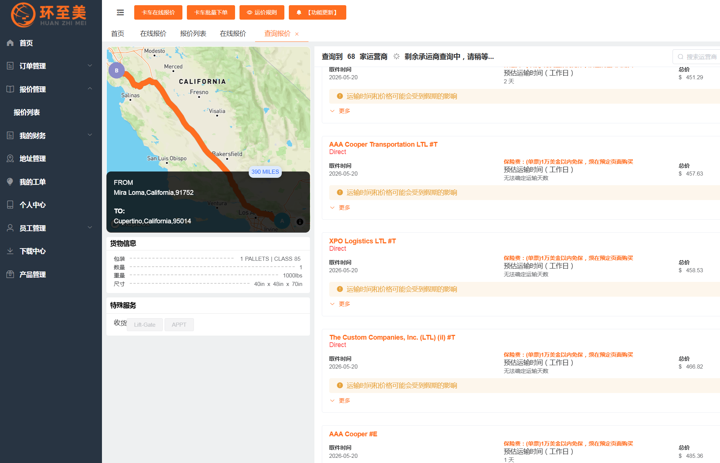Click the 1 PALLETS | CLASS 85 value
Screen dimensions: 720x463
[270, 259]
